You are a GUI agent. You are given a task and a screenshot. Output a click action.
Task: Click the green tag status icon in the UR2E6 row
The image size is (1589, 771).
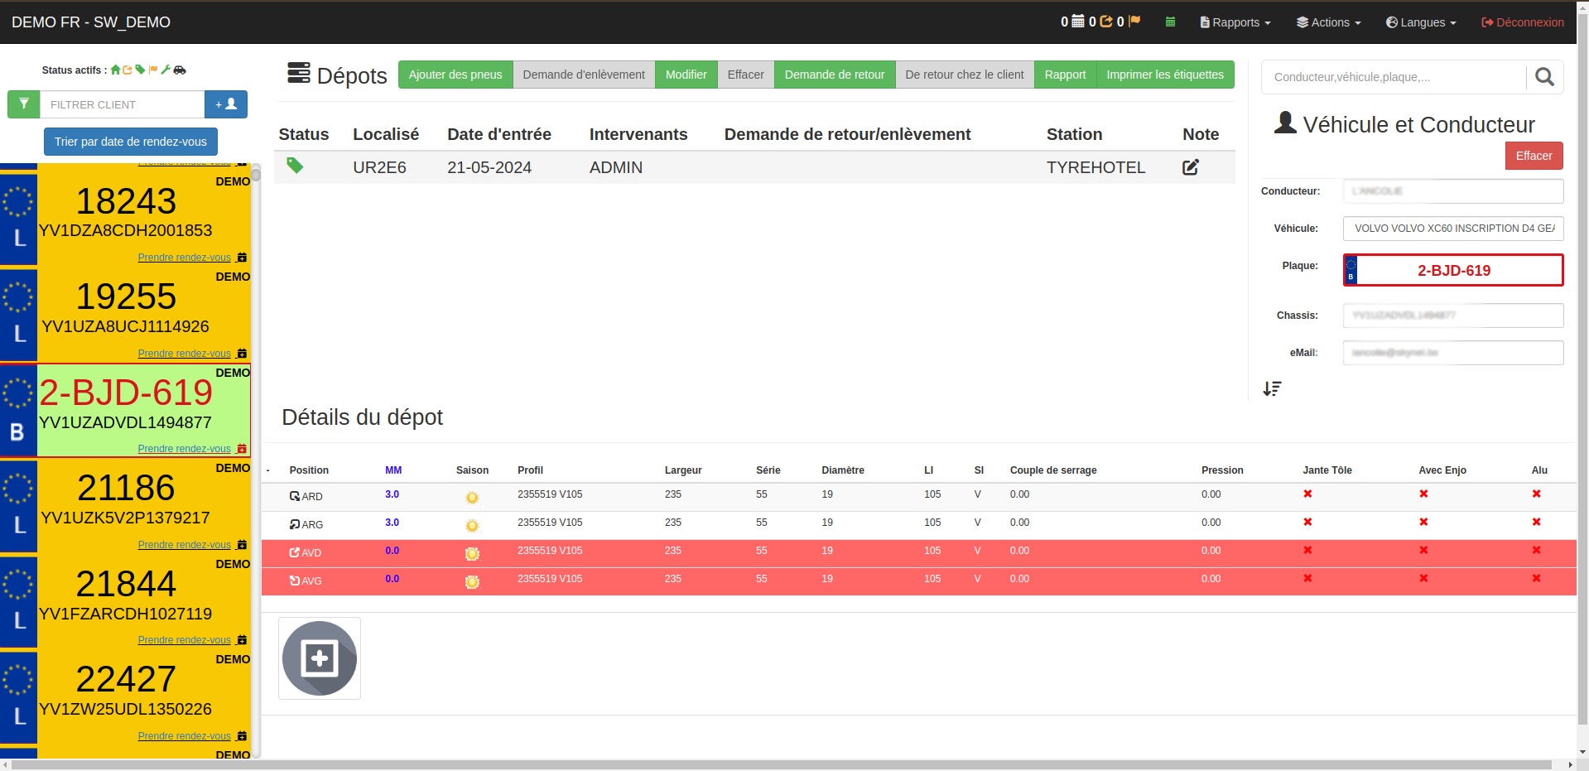tap(295, 166)
